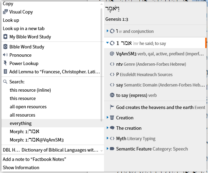Expand 'The creation' row
The height and width of the screenshot is (173, 208).
coord(107,128)
